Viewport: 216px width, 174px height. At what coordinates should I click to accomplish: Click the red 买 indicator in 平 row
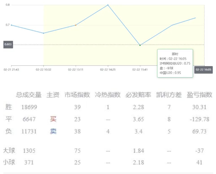coord(53,119)
